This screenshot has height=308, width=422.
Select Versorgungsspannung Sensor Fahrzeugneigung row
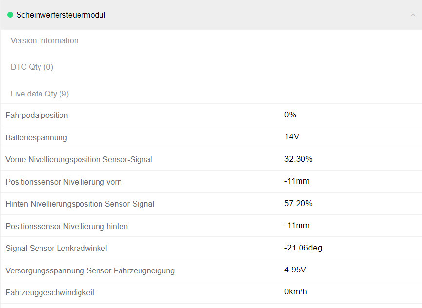pyautogui.click(x=90, y=270)
